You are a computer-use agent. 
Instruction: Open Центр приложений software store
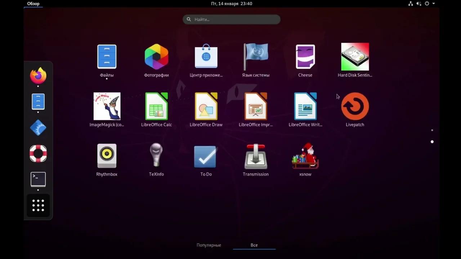pyautogui.click(x=206, y=56)
